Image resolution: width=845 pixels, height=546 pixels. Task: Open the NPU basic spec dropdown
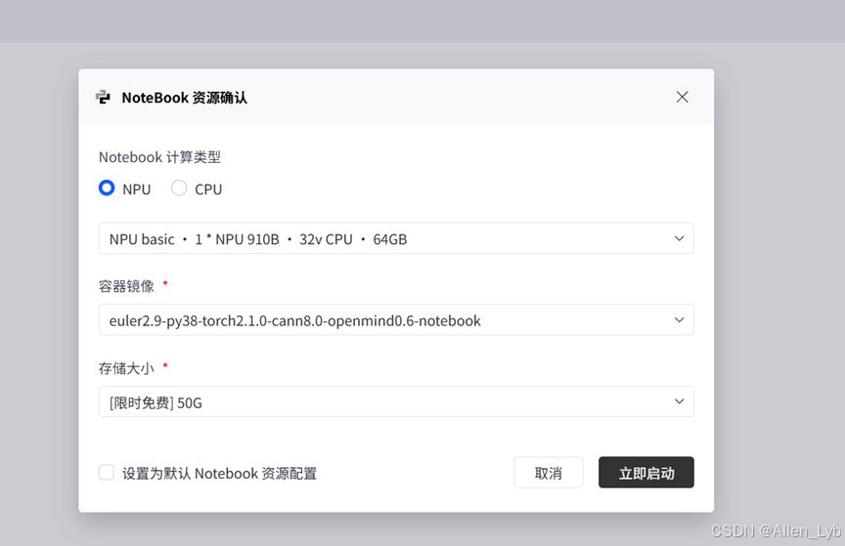396,238
